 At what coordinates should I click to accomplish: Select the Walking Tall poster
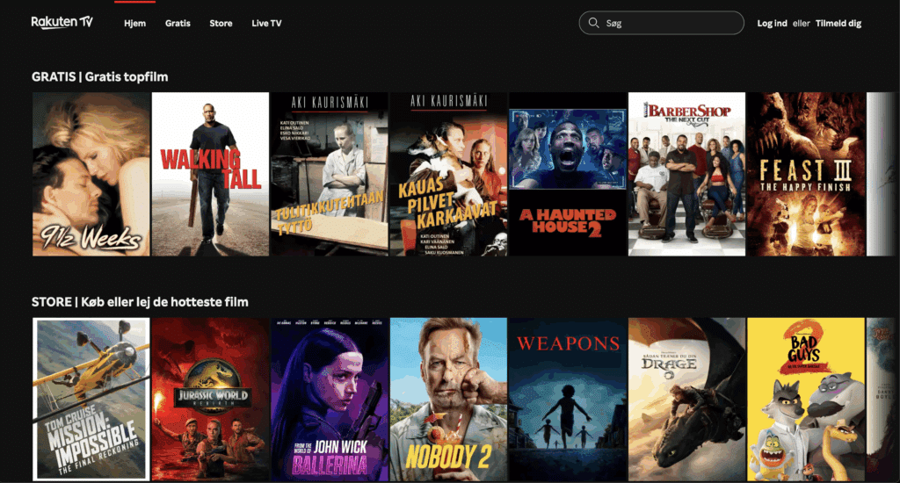210,174
